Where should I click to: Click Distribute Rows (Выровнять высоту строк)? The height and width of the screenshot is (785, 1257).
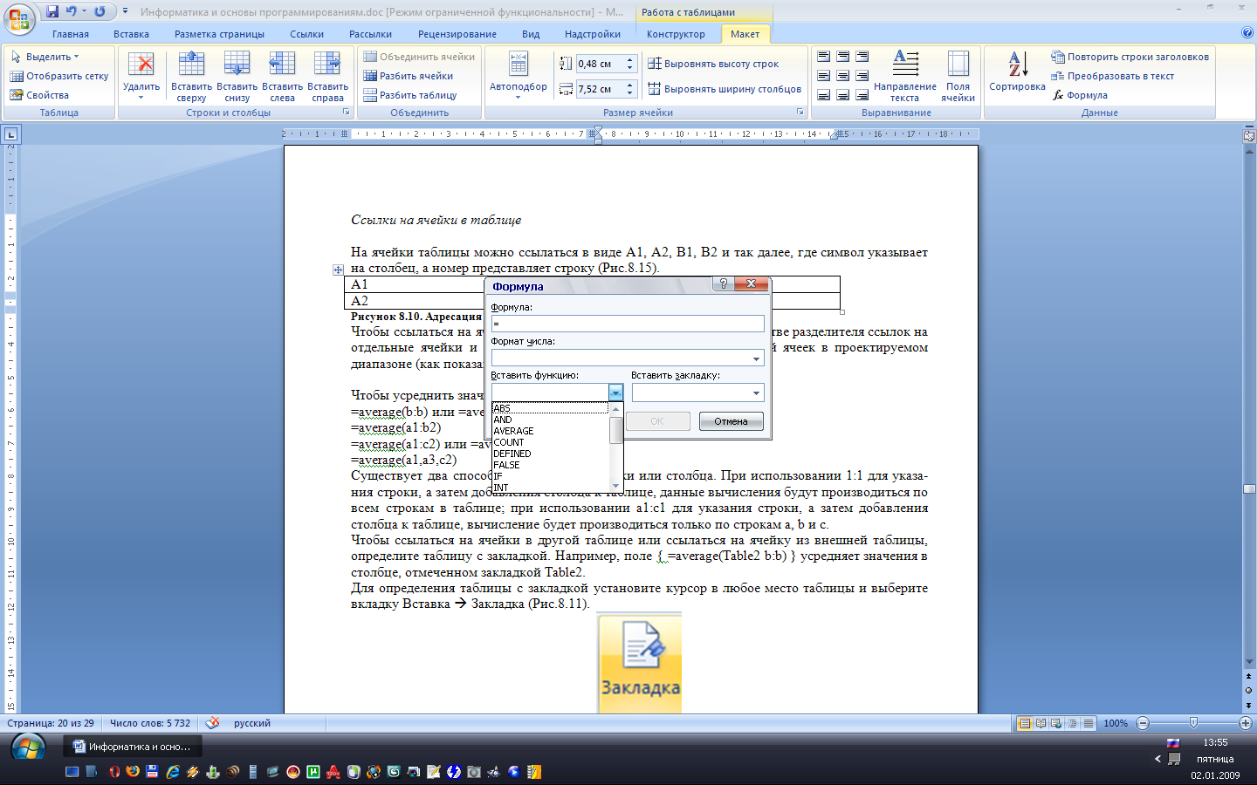(x=713, y=64)
